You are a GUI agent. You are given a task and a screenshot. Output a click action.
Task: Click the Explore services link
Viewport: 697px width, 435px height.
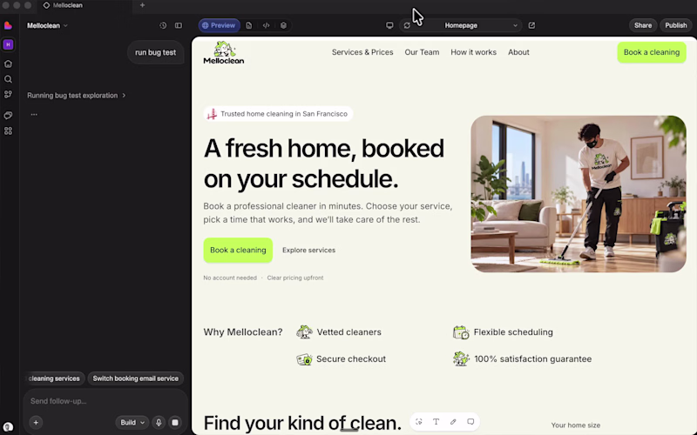tap(309, 251)
